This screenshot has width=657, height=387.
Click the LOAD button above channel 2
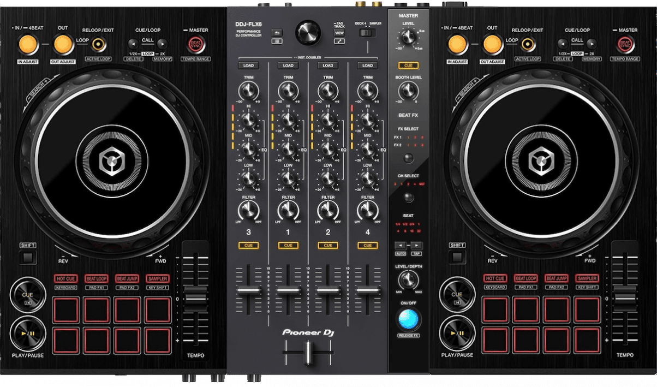pos(327,66)
